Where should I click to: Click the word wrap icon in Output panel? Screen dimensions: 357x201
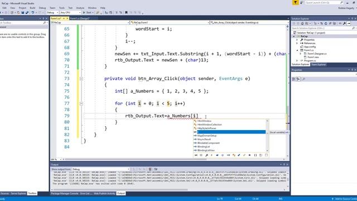click(x=156, y=169)
